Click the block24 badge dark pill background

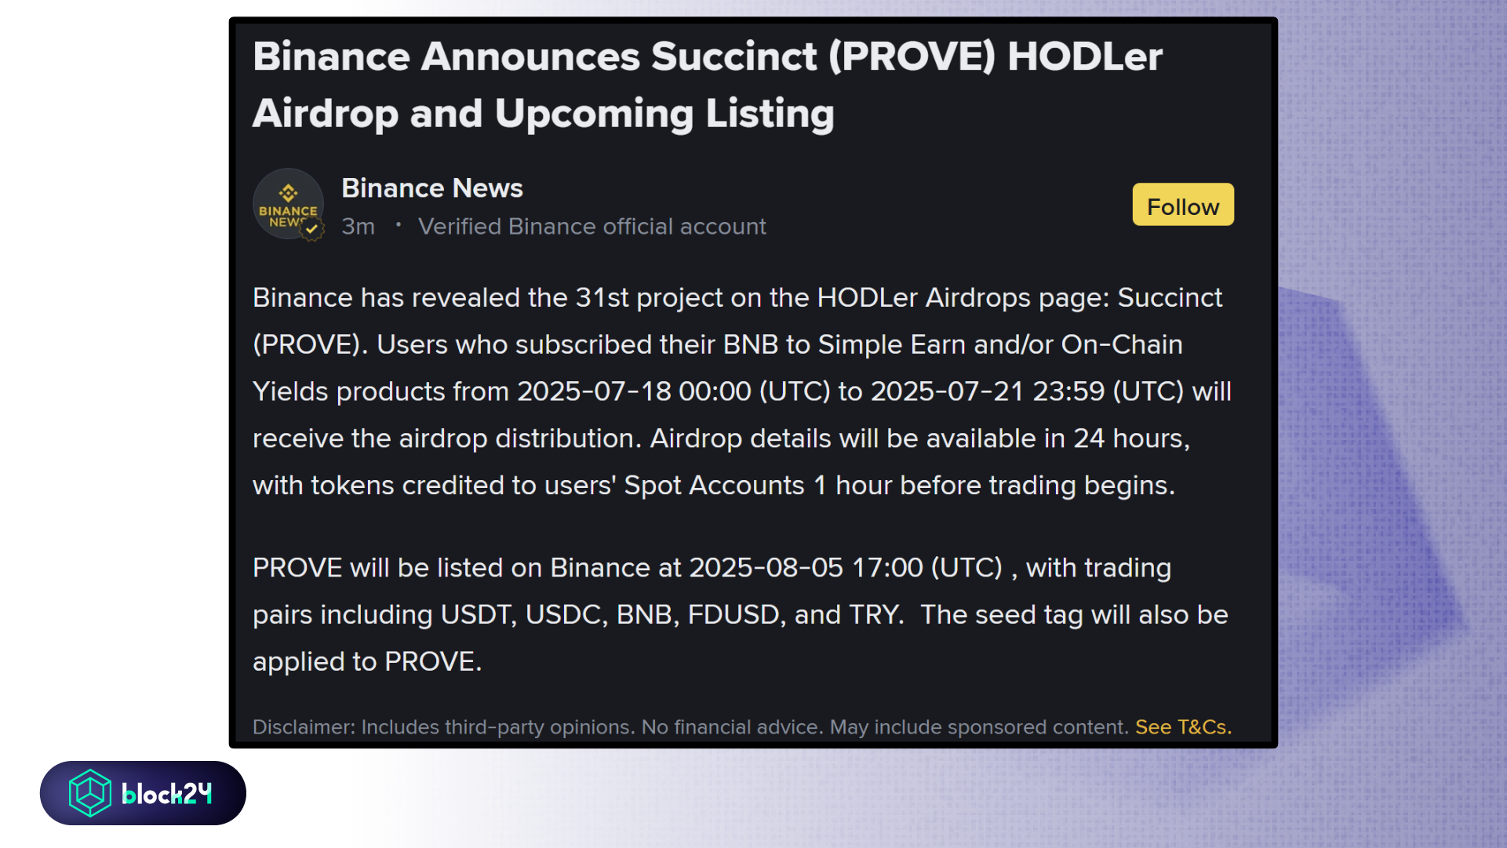(x=143, y=793)
